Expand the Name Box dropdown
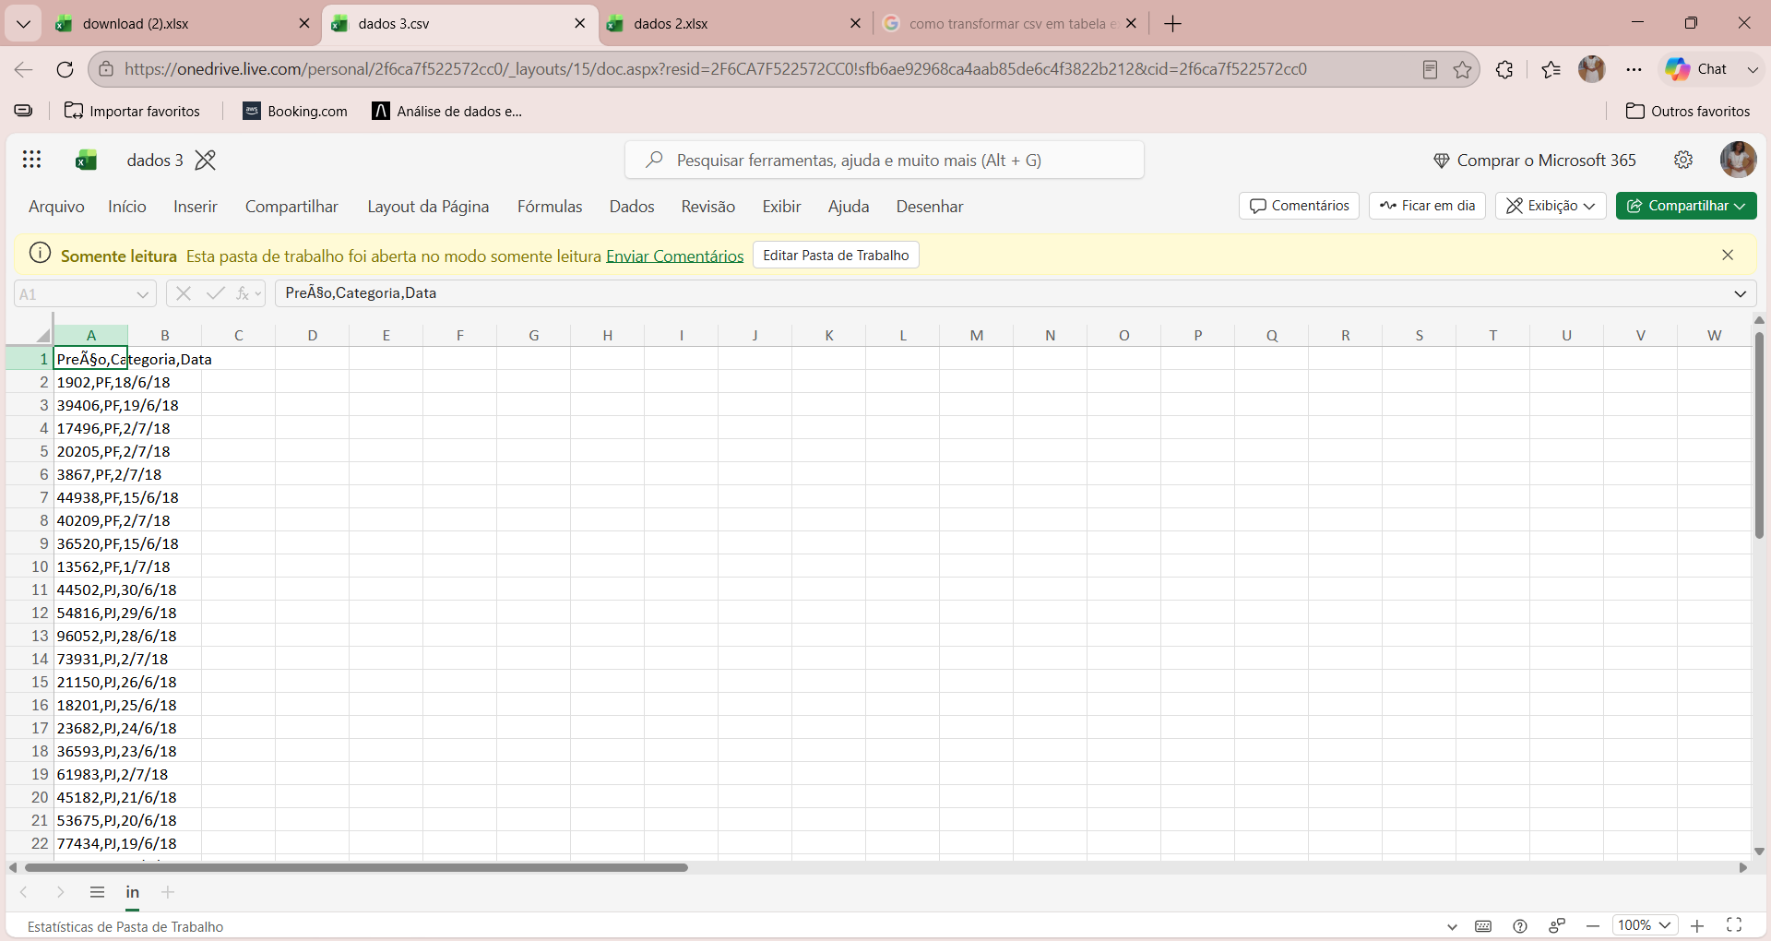Screen dimensions: 1771x941 click(x=143, y=294)
